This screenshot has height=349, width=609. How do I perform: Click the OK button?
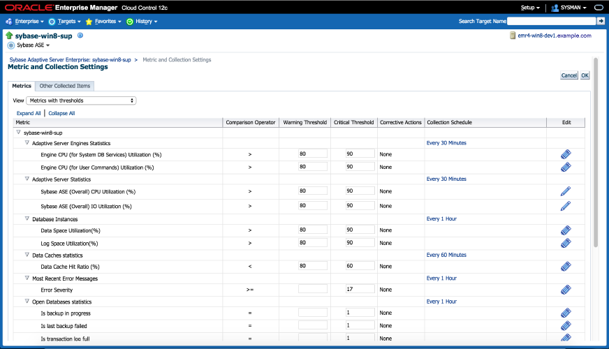[x=585, y=75]
